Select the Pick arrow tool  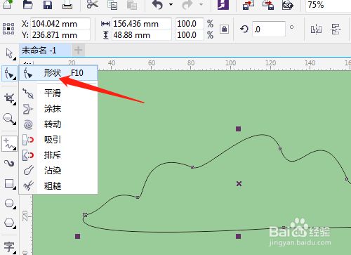[10, 54]
